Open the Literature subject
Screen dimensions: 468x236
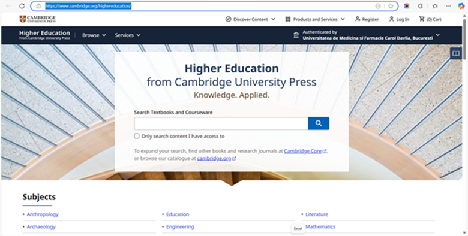click(x=317, y=214)
